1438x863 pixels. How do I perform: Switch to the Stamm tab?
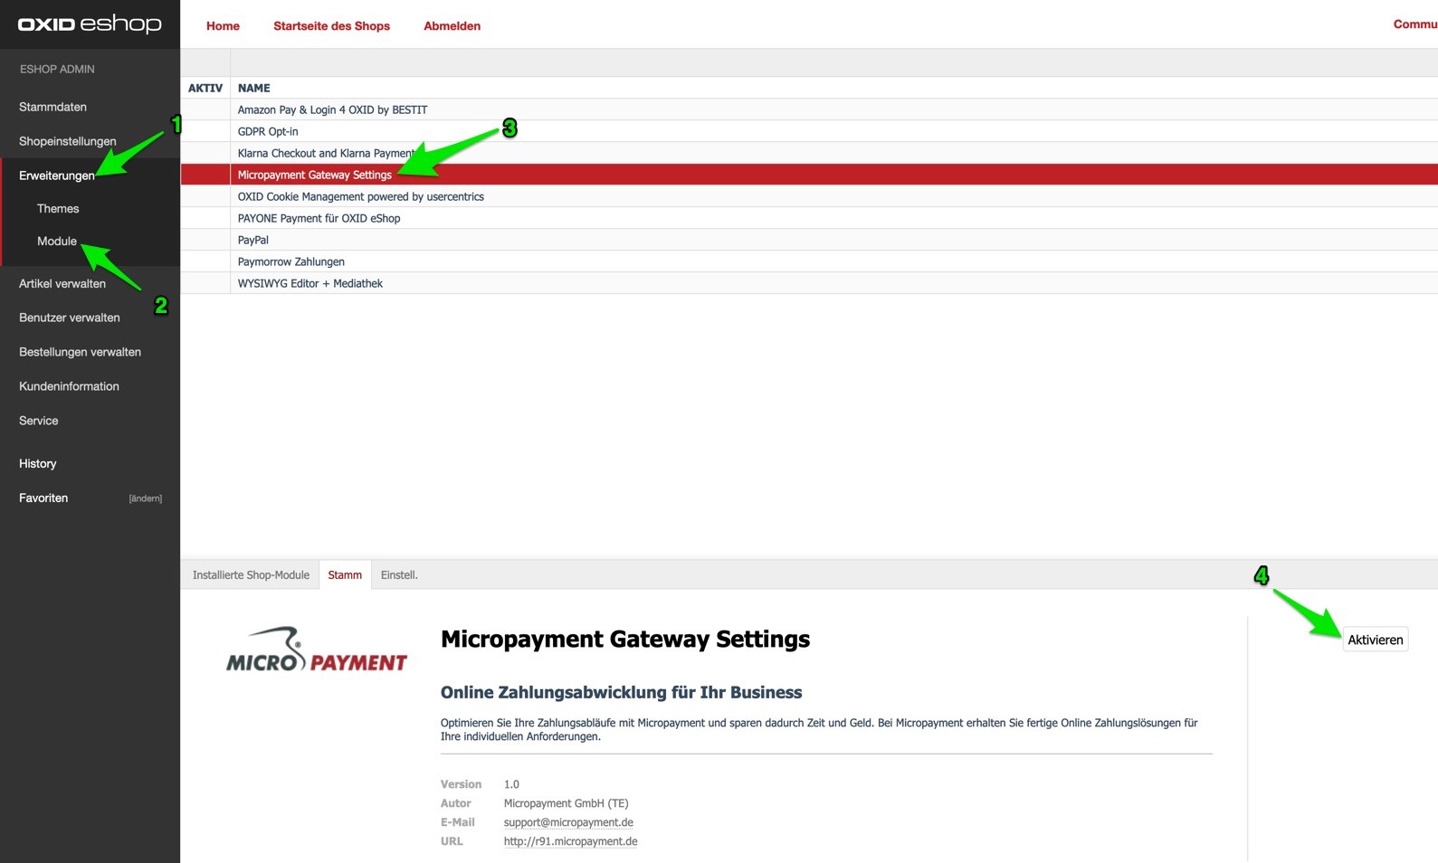(345, 575)
